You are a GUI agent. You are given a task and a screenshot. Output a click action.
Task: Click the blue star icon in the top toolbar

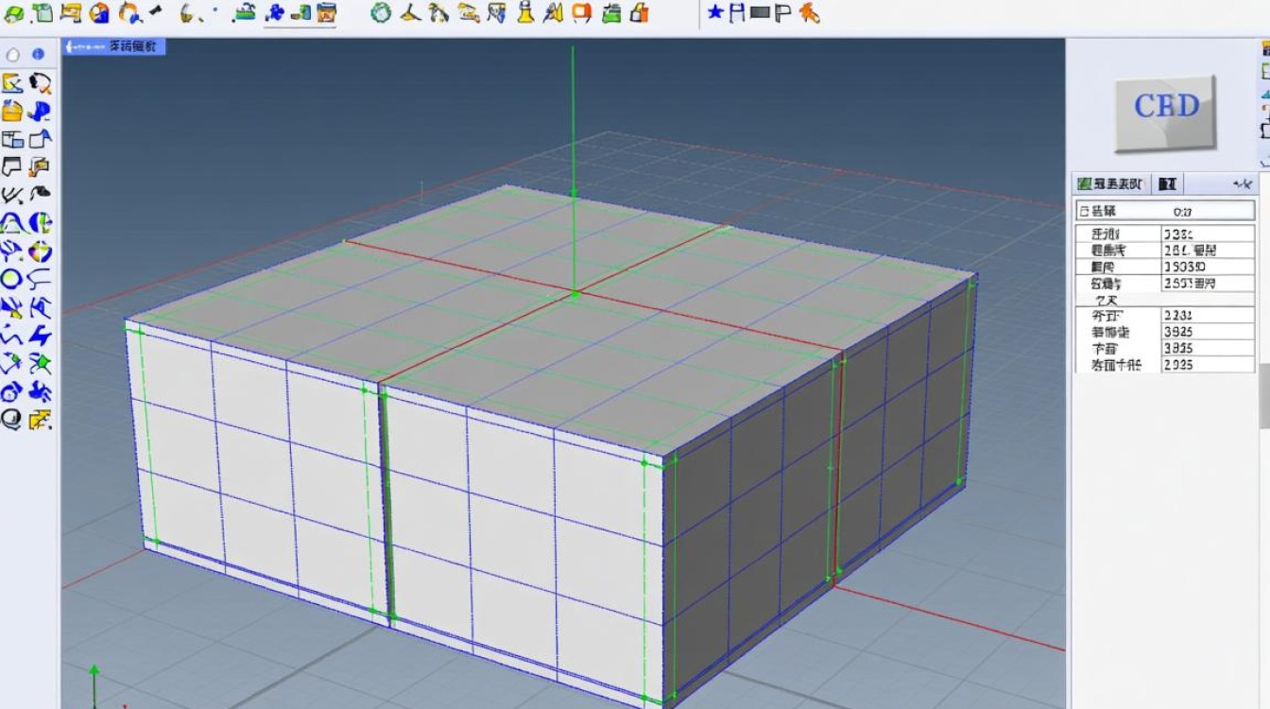[x=715, y=12]
